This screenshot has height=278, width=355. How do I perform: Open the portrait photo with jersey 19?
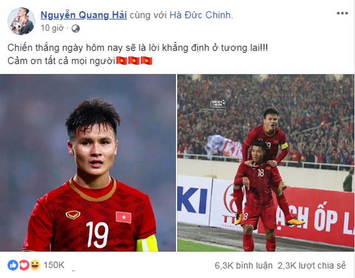coord(88,163)
